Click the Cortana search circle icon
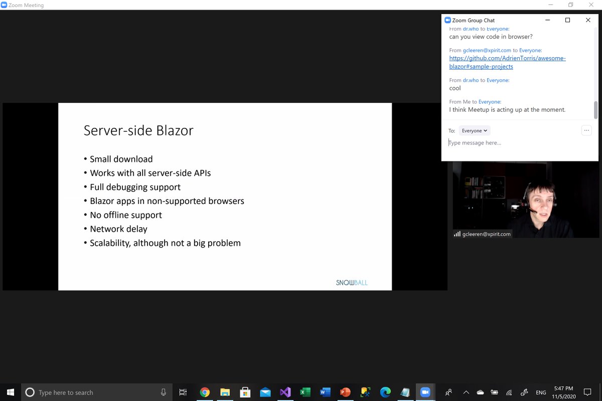The image size is (602, 401). (x=30, y=392)
